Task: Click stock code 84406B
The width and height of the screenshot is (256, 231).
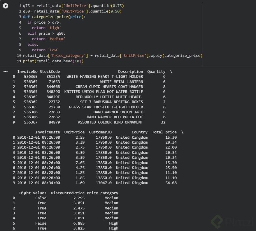Action: [53, 87]
